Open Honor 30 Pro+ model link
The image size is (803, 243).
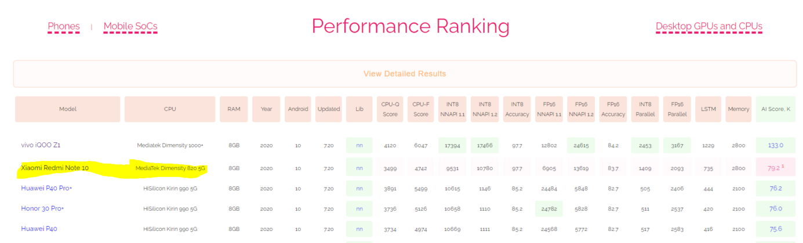pyautogui.click(x=43, y=208)
